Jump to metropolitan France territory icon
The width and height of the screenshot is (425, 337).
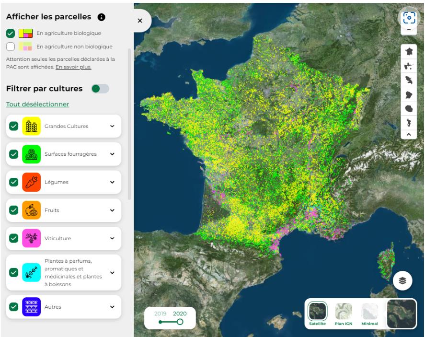coord(409,51)
